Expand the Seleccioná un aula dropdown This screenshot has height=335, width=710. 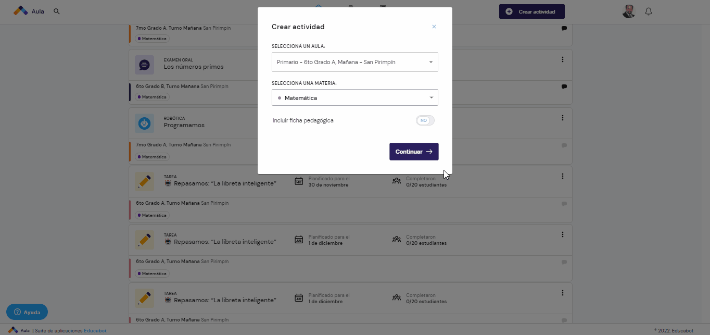pyautogui.click(x=355, y=62)
